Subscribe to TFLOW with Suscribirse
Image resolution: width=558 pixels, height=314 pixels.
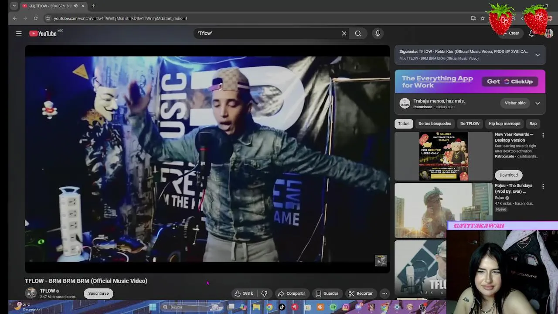99,294
